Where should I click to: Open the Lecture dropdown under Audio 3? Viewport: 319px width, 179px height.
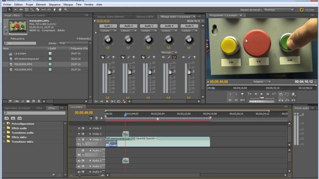(x=149, y=31)
